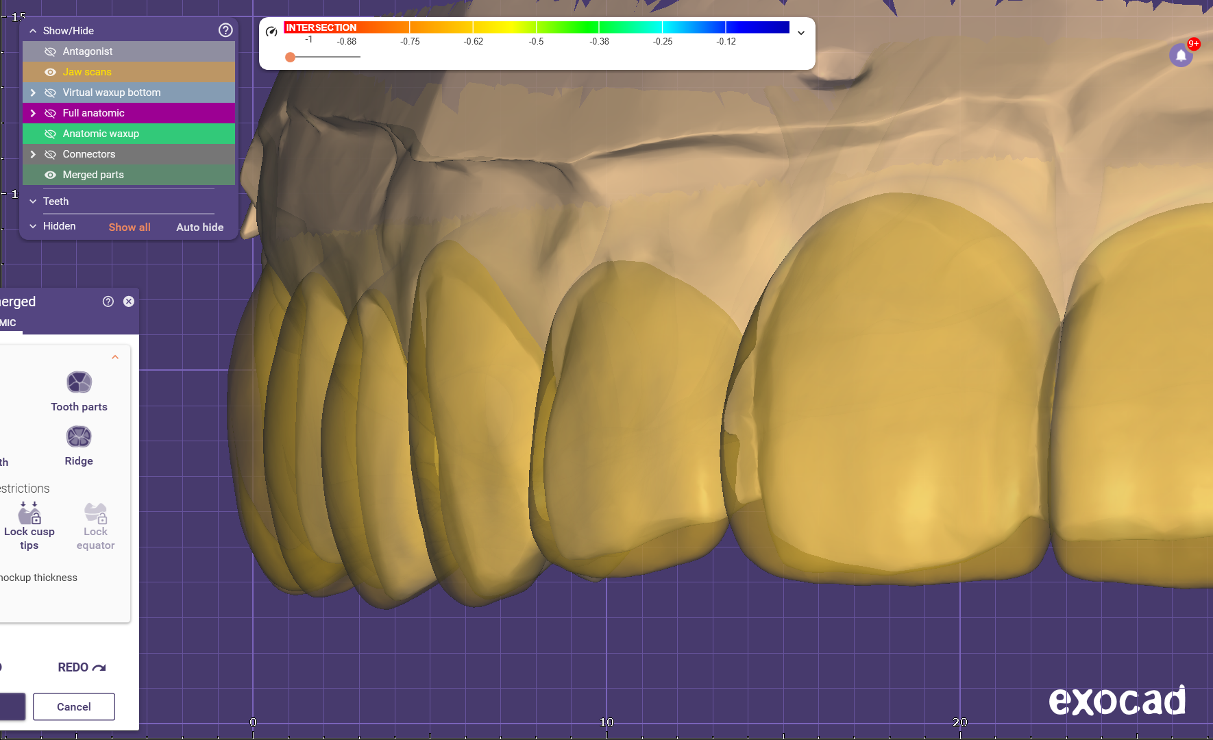Open the intersection color scale dropdown
1213x740 pixels.
click(800, 33)
